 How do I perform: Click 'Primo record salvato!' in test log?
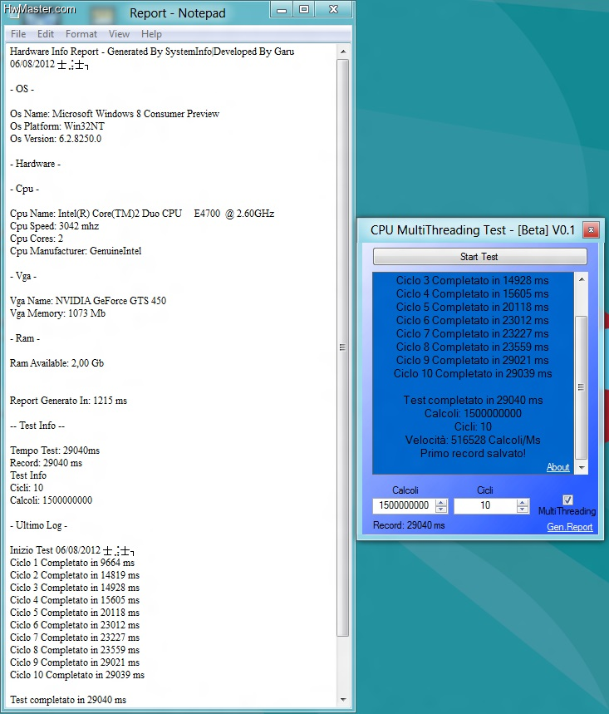473,453
